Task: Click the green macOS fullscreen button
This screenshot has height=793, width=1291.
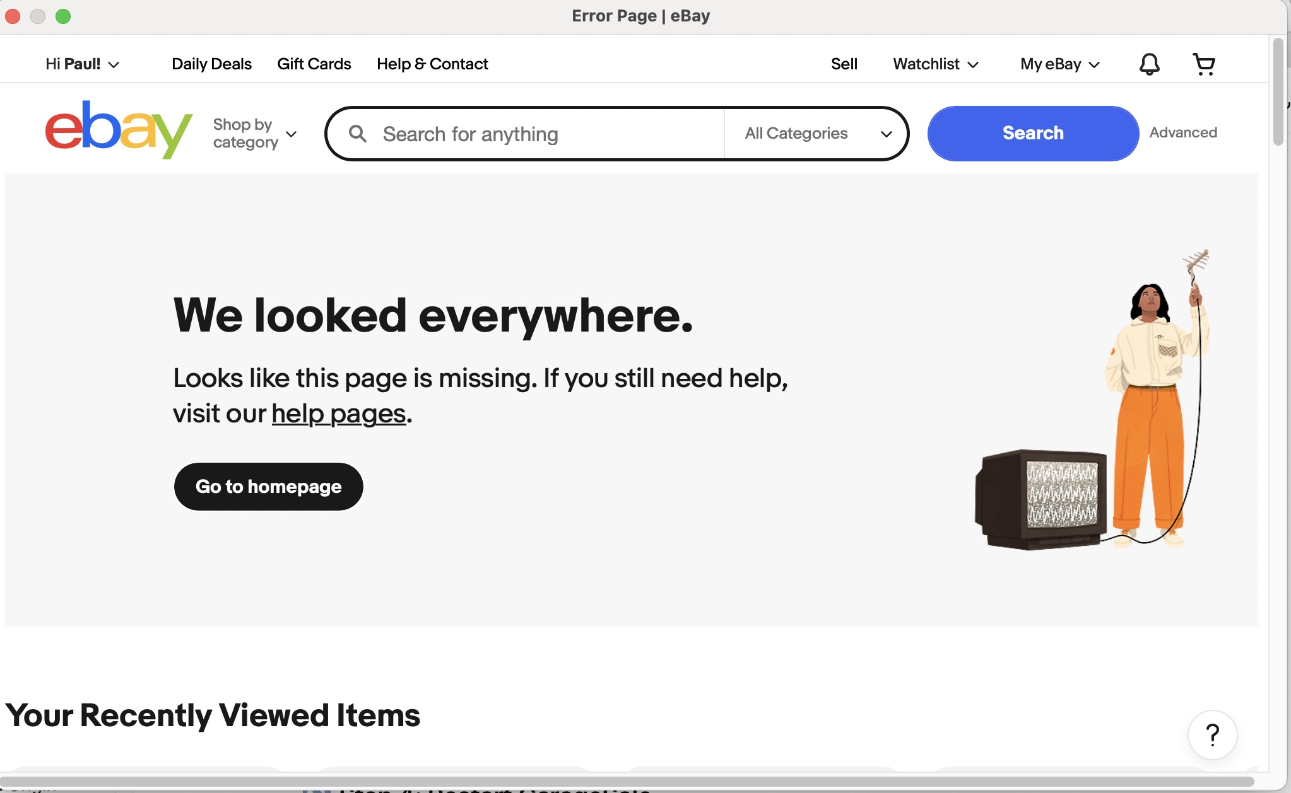Action: tap(63, 16)
